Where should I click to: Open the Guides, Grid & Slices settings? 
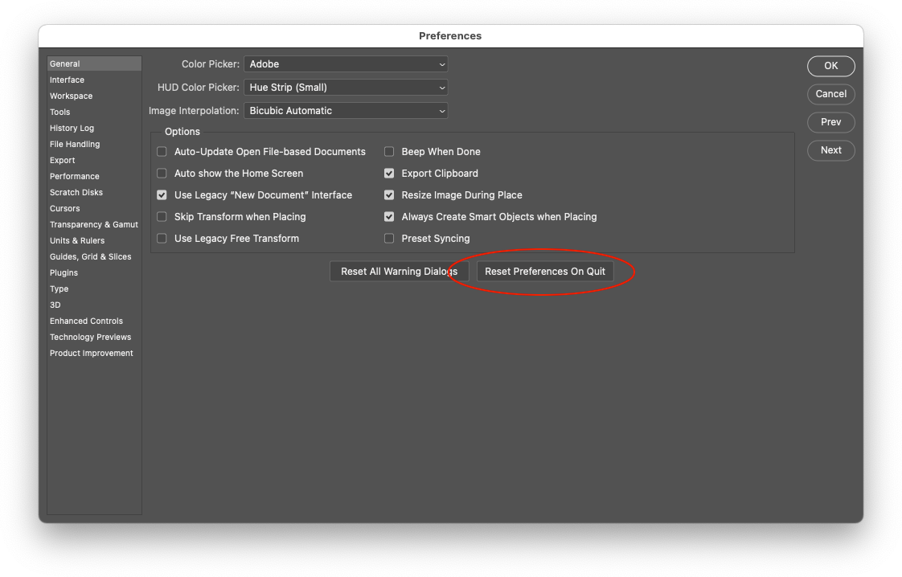[x=91, y=256]
